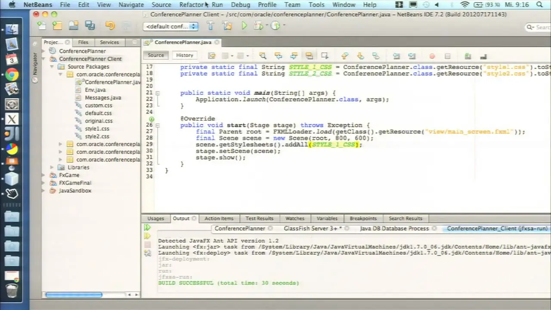The width and height of the screenshot is (551, 310).
Task: Open the Refactor menu
Action: [x=192, y=5]
